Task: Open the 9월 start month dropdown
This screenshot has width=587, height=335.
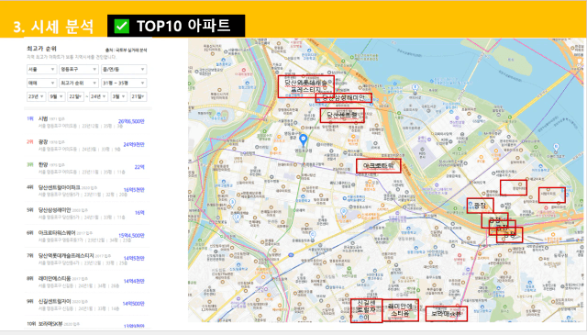Action: click(x=56, y=96)
